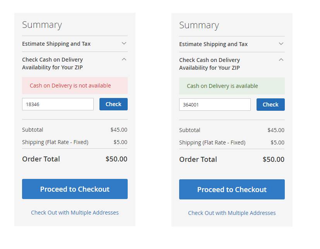Select the red 'Cash on Delivery is not available' message
This screenshot has width=320, height=249.
click(70, 86)
